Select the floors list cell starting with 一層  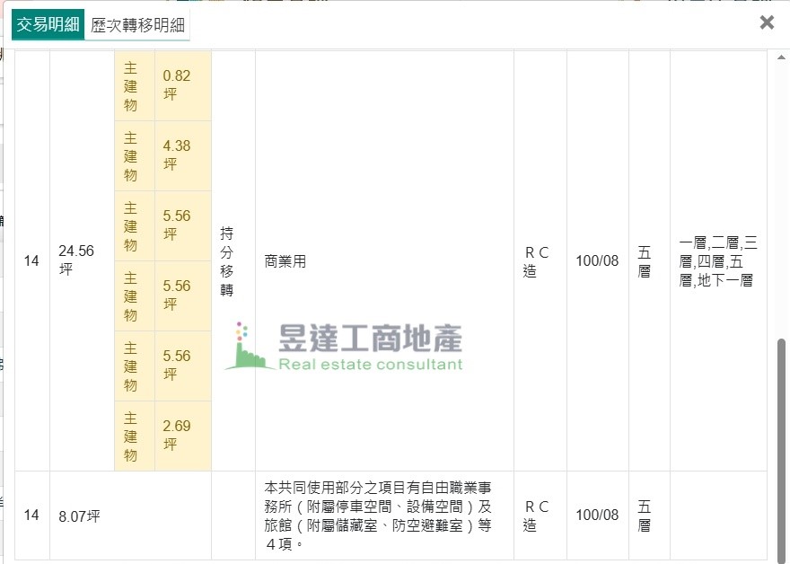pos(718,261)
